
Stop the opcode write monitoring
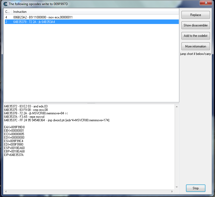pos(196,188)
